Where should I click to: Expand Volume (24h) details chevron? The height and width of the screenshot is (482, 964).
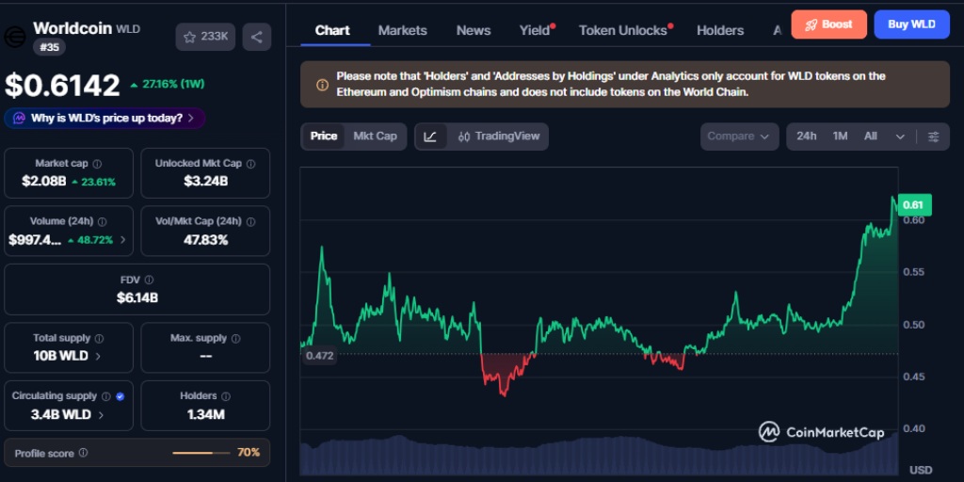click(x=122, y=240)
